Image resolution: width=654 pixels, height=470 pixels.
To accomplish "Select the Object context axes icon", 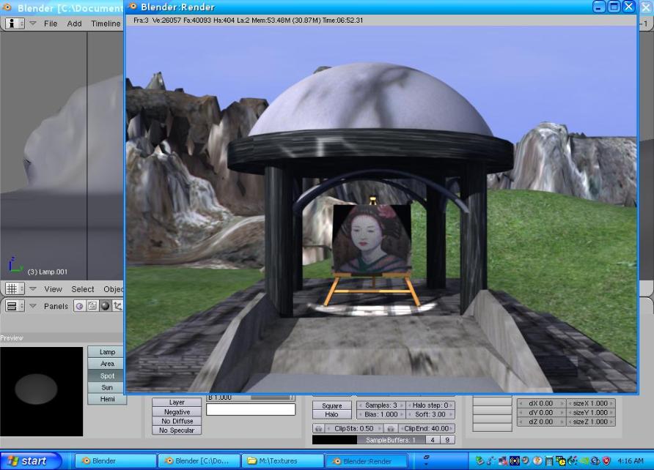I will point(117,306).
